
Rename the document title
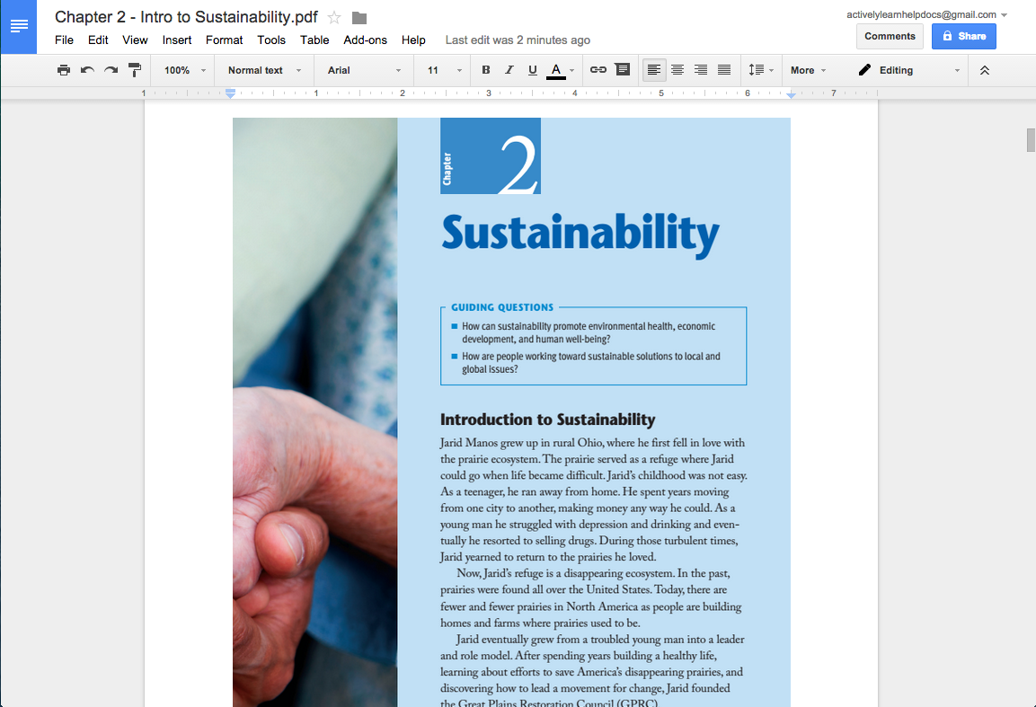coord(186,17)
